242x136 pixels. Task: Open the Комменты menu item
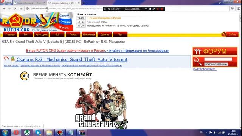[89, 34]
